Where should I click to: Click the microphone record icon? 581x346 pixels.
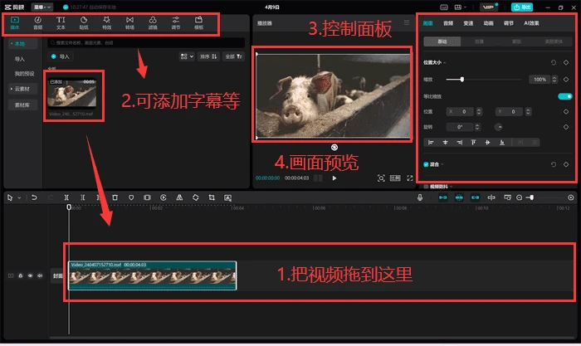click(420, 197)
